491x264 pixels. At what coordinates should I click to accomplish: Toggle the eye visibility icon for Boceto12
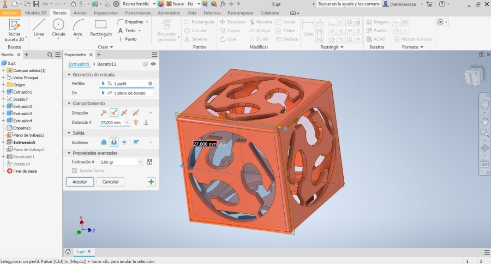click(x=153, y=64)
